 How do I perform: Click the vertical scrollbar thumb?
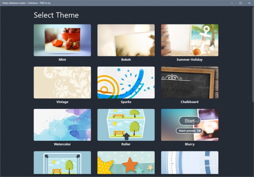tap(253, 54)
